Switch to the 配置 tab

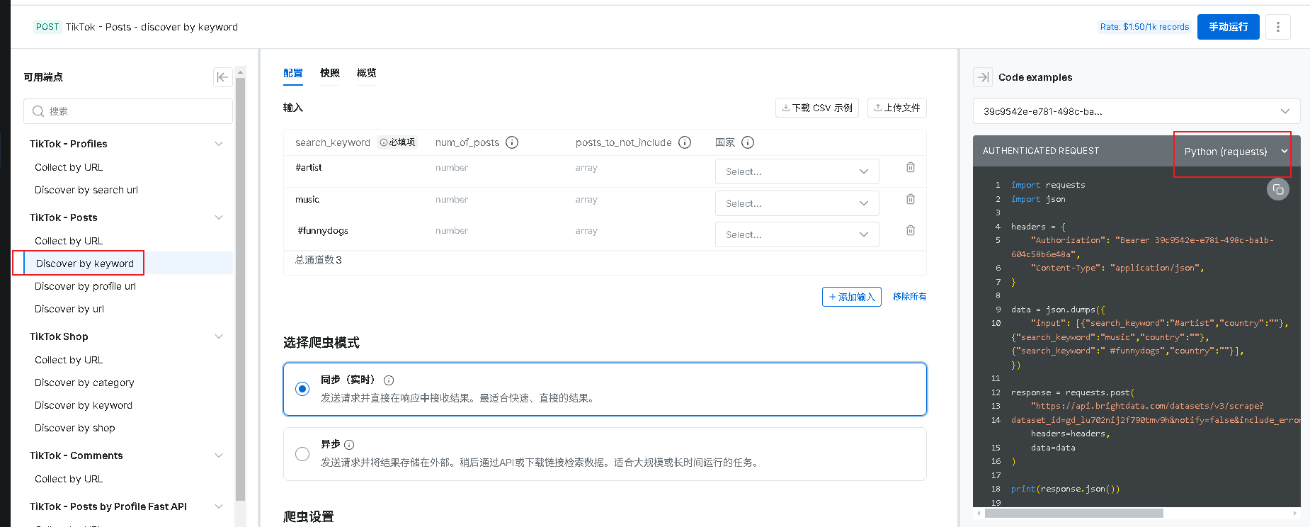293,73
